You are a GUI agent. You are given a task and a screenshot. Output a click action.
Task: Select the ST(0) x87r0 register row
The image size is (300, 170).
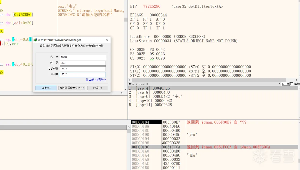[190, 67]
